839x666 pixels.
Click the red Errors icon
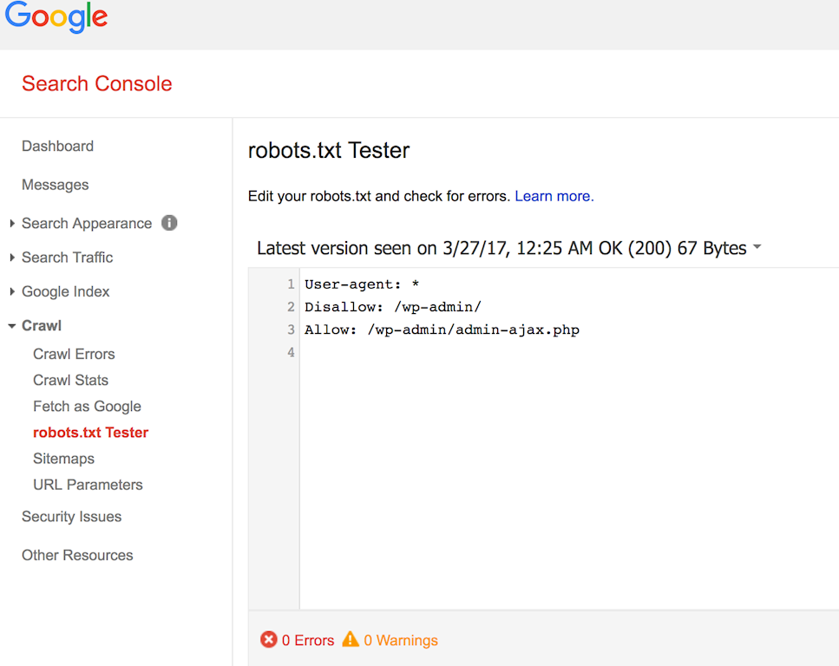[269, 640]
